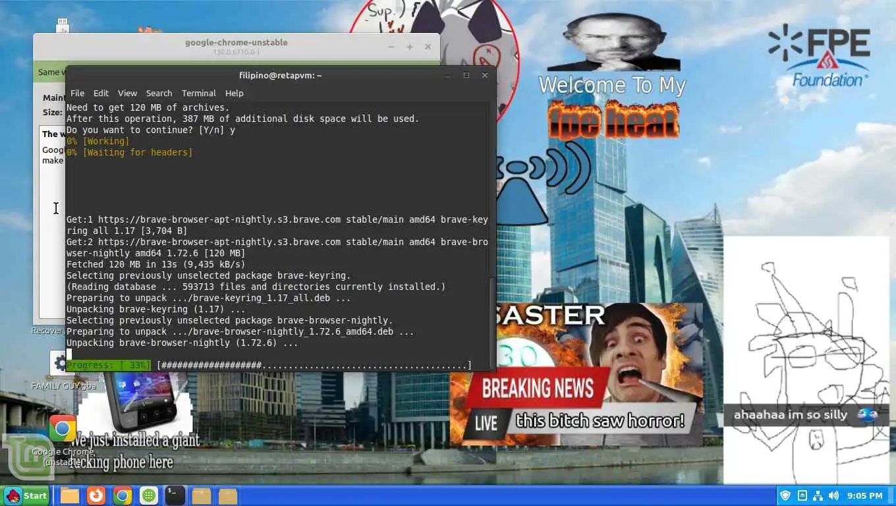The width and height of the screenshot is (896, 506).
Task: Click the 'Size:' label in the installer window
Action: click(53, 112)
